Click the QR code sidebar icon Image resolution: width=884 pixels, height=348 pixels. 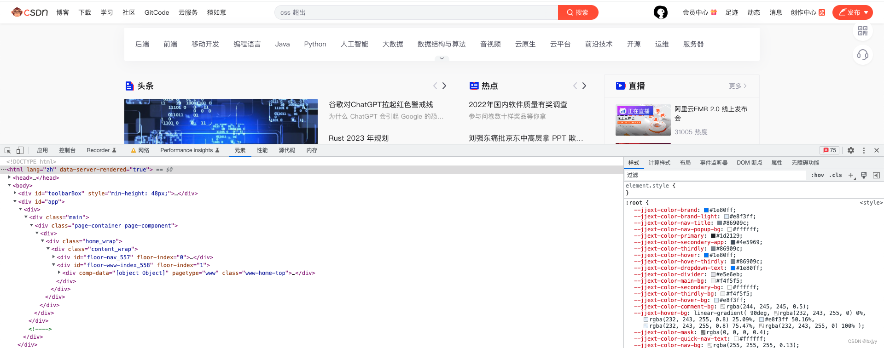click(863, 31)
